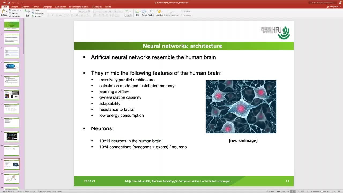Collapse the ribbon with the chevron
343x193 pixels.
tap(341, 6)
